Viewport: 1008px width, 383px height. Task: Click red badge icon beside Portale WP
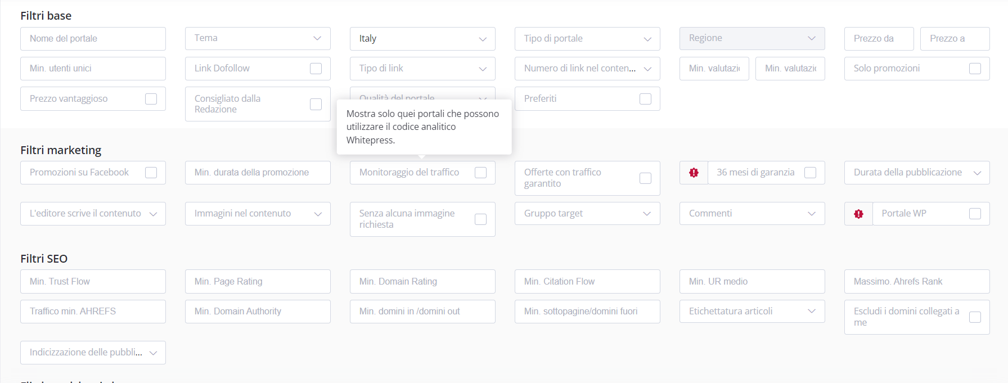point(858,214)
